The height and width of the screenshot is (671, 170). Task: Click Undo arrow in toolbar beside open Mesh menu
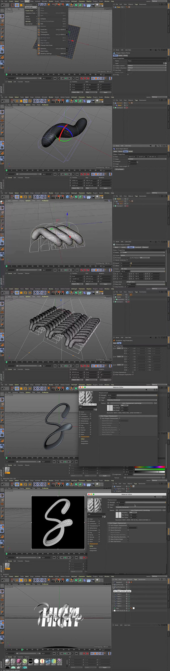(x=3, y=5)
